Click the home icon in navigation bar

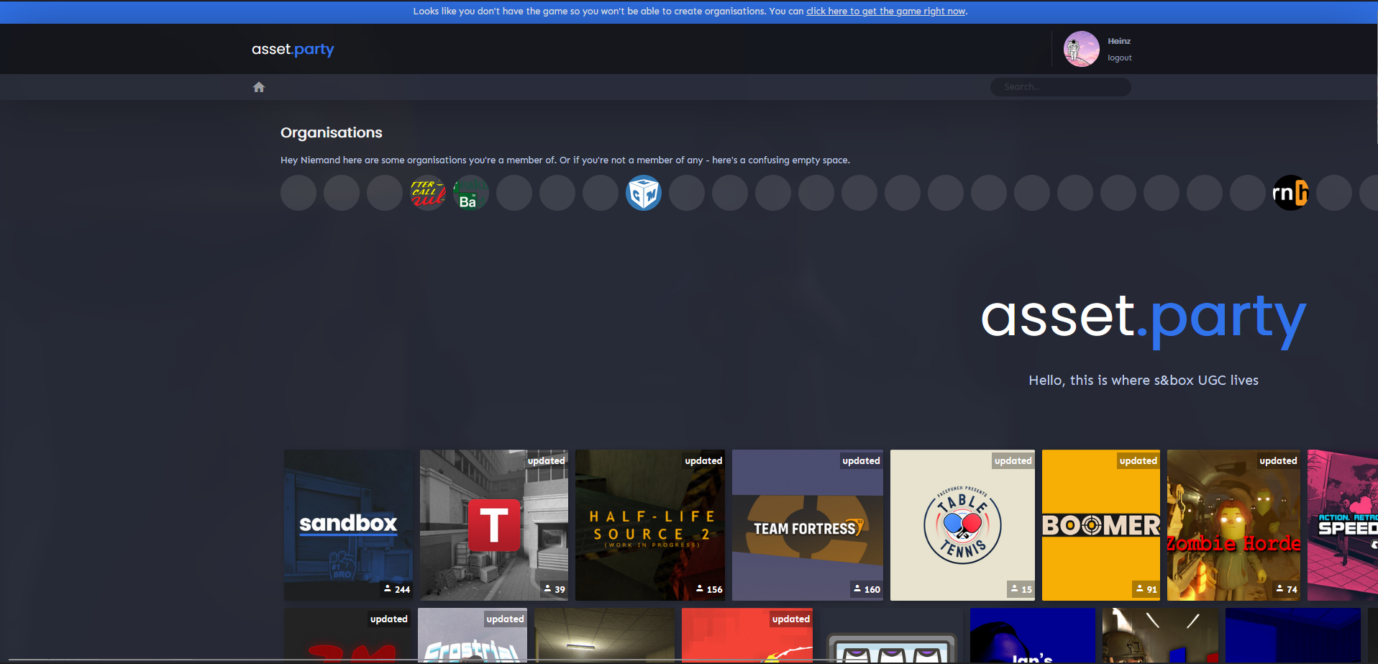pyautogui.click(x=259, y=87)
